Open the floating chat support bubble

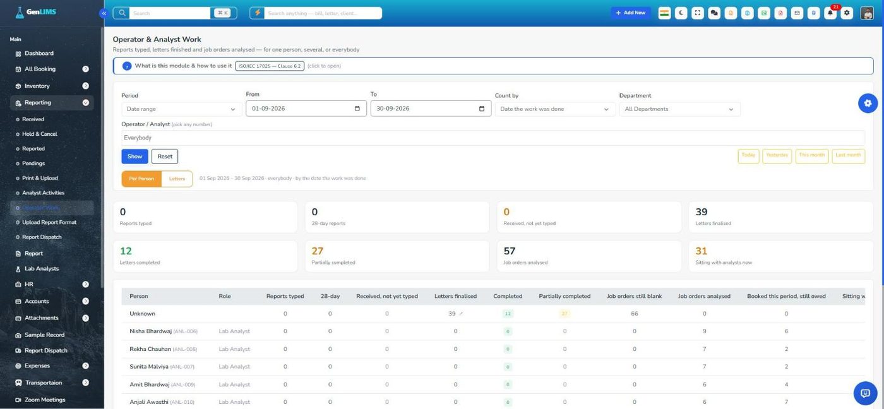point(865,393)
